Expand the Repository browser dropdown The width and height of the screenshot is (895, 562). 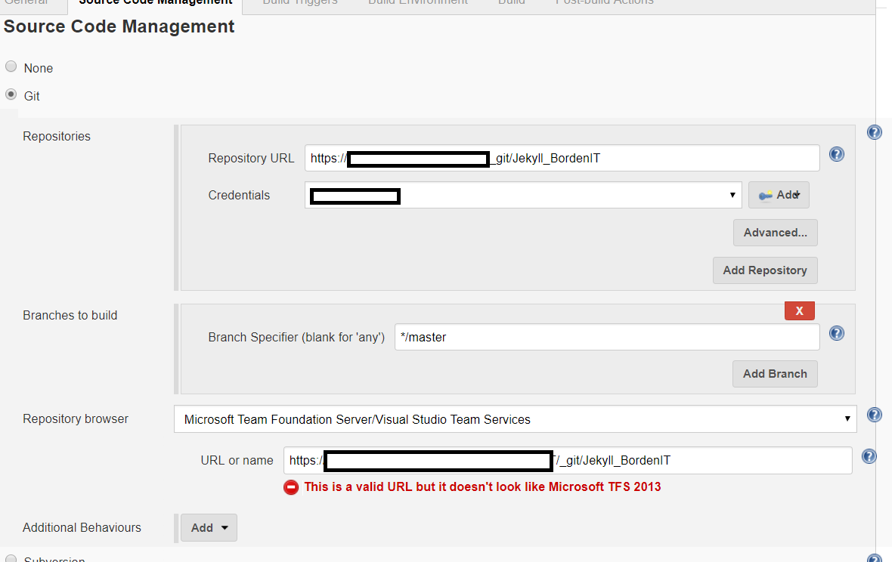[x=516, y=419]
